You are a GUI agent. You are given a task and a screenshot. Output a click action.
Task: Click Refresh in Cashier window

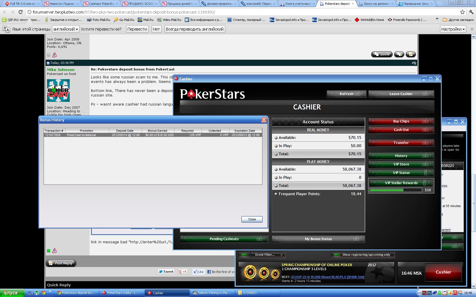(x=347, y=94)
